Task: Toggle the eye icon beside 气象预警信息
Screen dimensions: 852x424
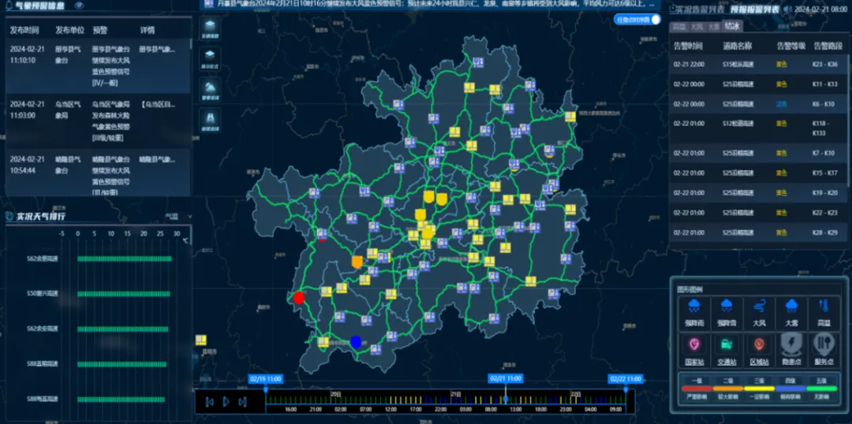Action: [x=79, y=6]
